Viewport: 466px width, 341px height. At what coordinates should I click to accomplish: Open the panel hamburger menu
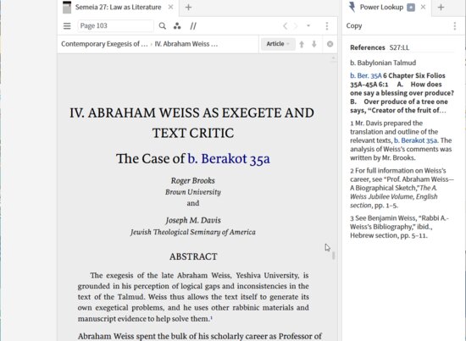click(67, 26)
